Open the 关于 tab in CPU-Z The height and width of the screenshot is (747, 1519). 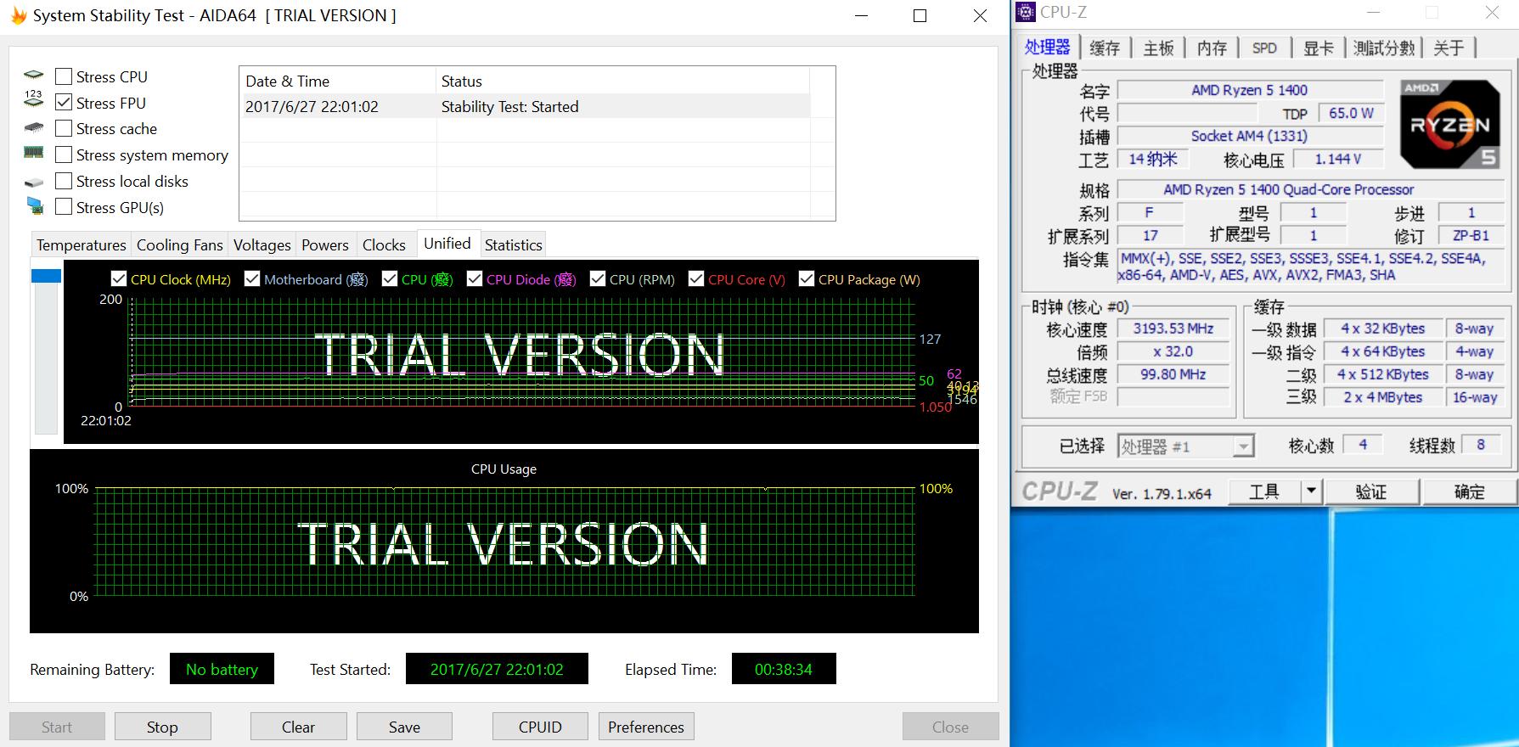click(x=1449, y=48)
